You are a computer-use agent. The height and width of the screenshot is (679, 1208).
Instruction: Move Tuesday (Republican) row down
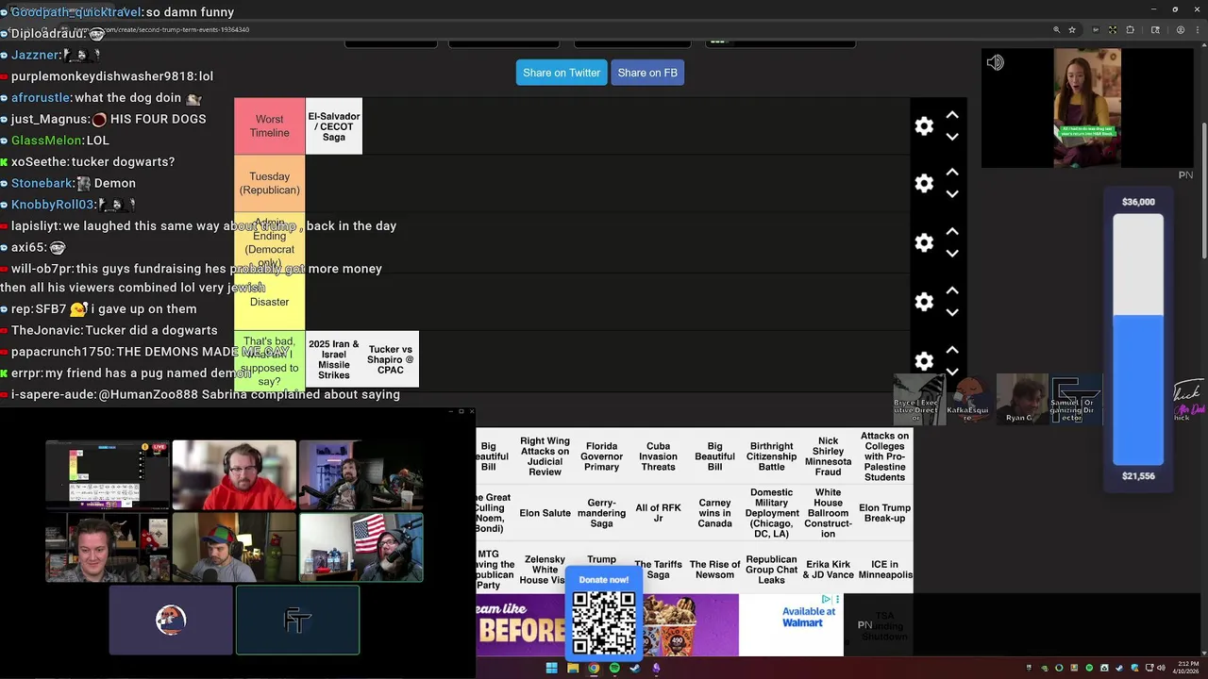point(952,194)
